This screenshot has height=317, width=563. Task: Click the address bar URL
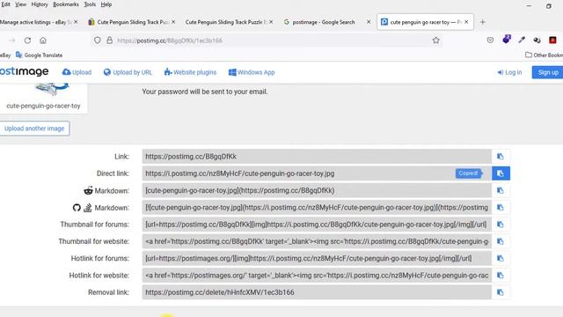[170, 41]
